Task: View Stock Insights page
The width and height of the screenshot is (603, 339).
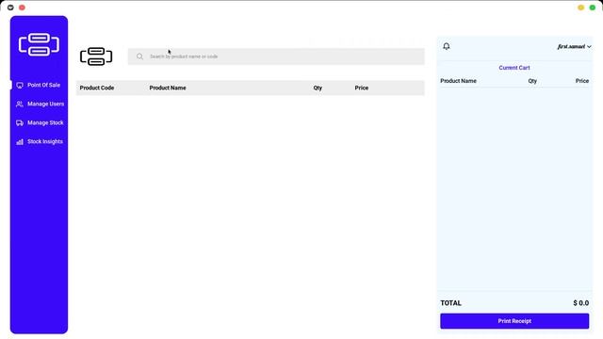Action: (x=44, y=141)
